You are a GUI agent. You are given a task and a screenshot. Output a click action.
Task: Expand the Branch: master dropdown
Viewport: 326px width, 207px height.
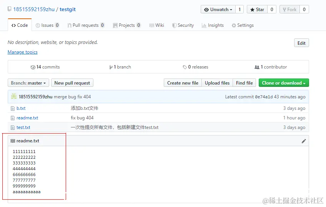point(28,83)
